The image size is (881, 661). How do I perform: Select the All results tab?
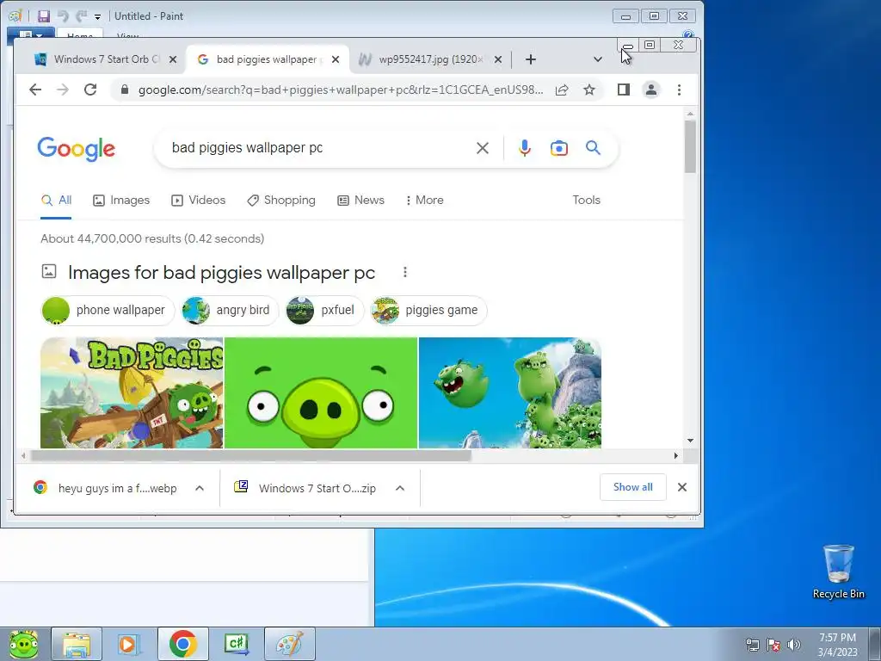coord(56,200)
